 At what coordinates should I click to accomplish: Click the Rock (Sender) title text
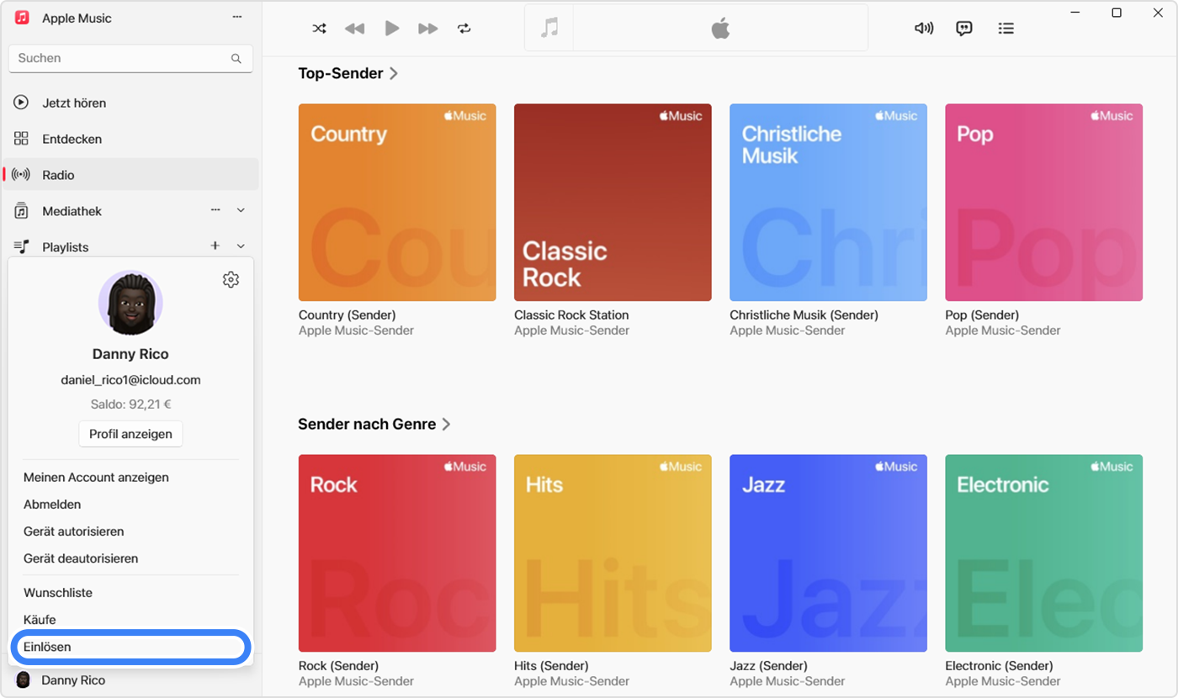(x=338, y=666)
